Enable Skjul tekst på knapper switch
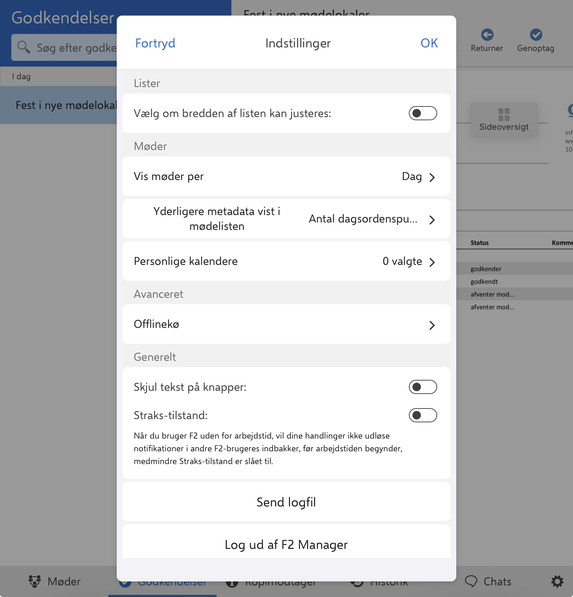The width and height of the screenshot is (573, 597). pyautogui.click(x=423, y=387)
